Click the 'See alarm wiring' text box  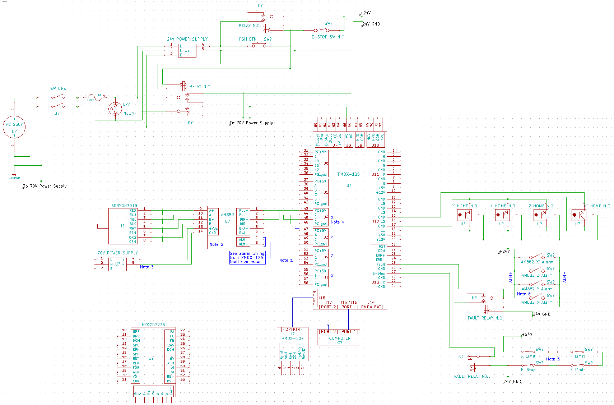(x=247, y=258)
